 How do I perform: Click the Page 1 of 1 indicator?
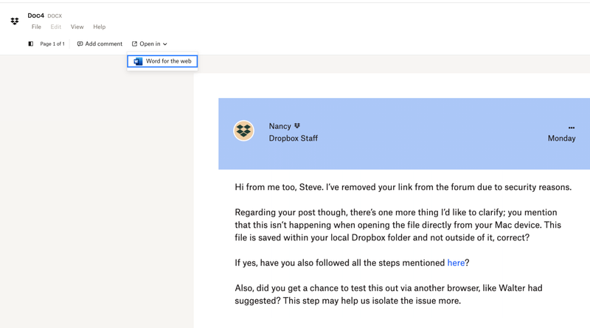(52, 44)
